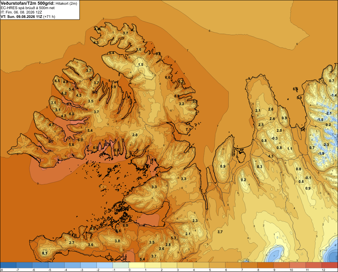The height and width of the screenshot is (272, 338).
Task: Click the '5.2' temperature label
Action: pyautogui.click(x=181, y=81)
